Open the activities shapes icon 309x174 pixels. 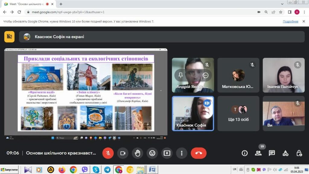point(285,153)
